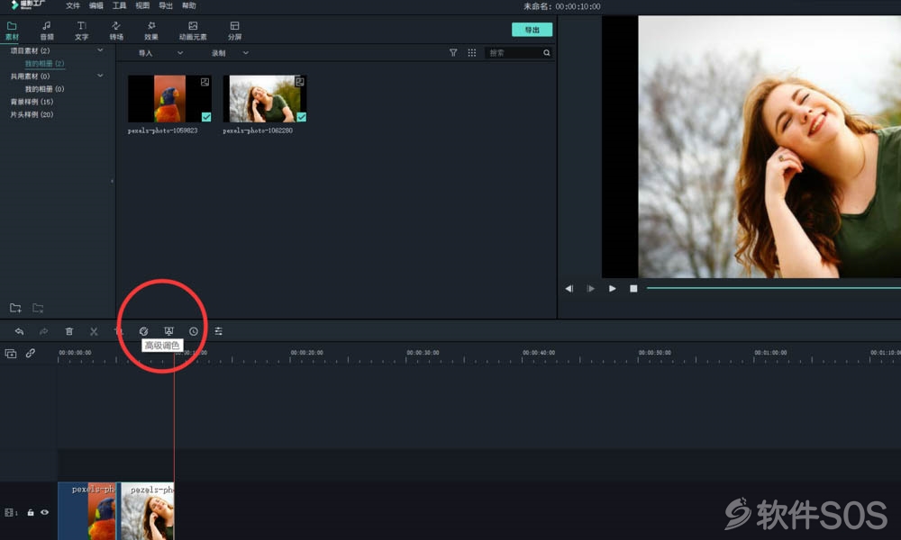Select 我的相册 (2) folder
Screen dimensions: 901x540
tap(44, 63)
